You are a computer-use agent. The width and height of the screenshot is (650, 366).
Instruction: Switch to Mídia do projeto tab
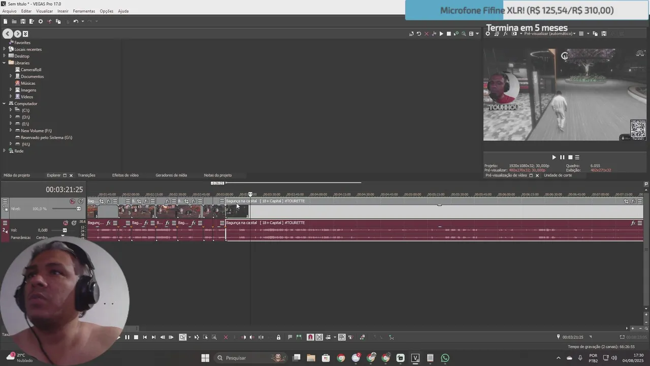[17, 175]
